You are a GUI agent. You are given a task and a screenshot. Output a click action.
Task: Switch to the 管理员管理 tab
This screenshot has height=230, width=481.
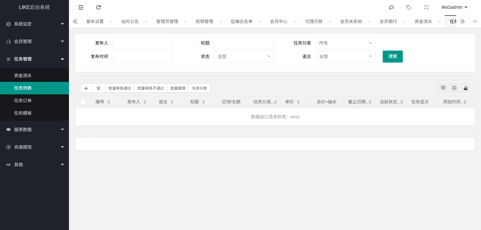tap(167, 22)
